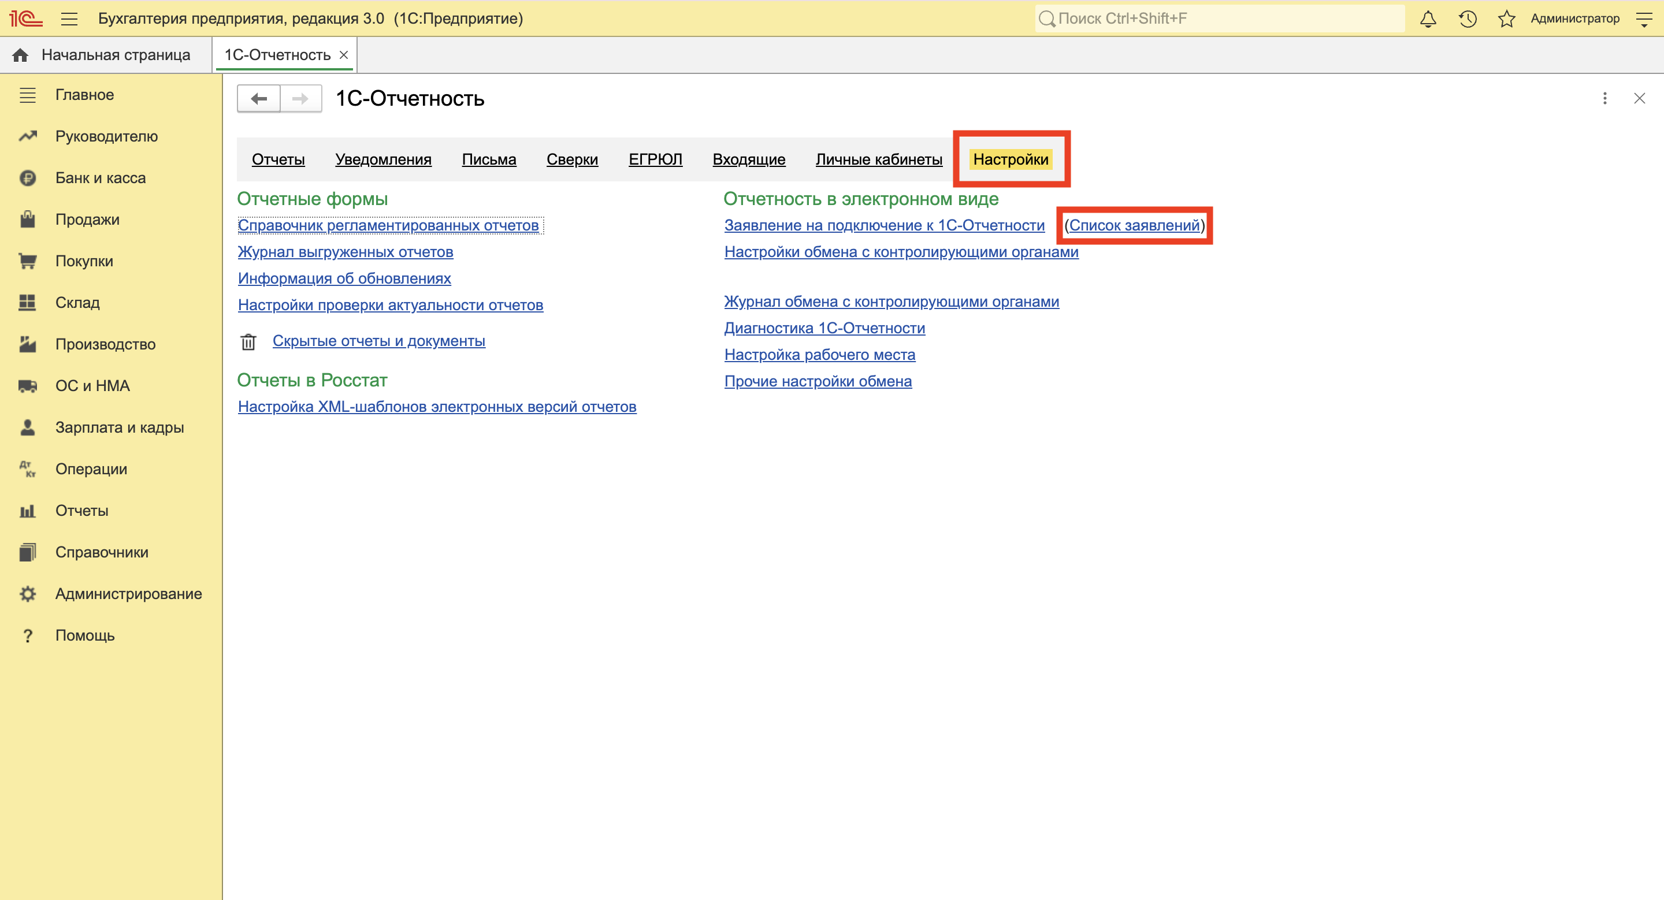Close the 1С-Отчетность tab
Viewport: 1664px width, 900px height.
point(344,55)
